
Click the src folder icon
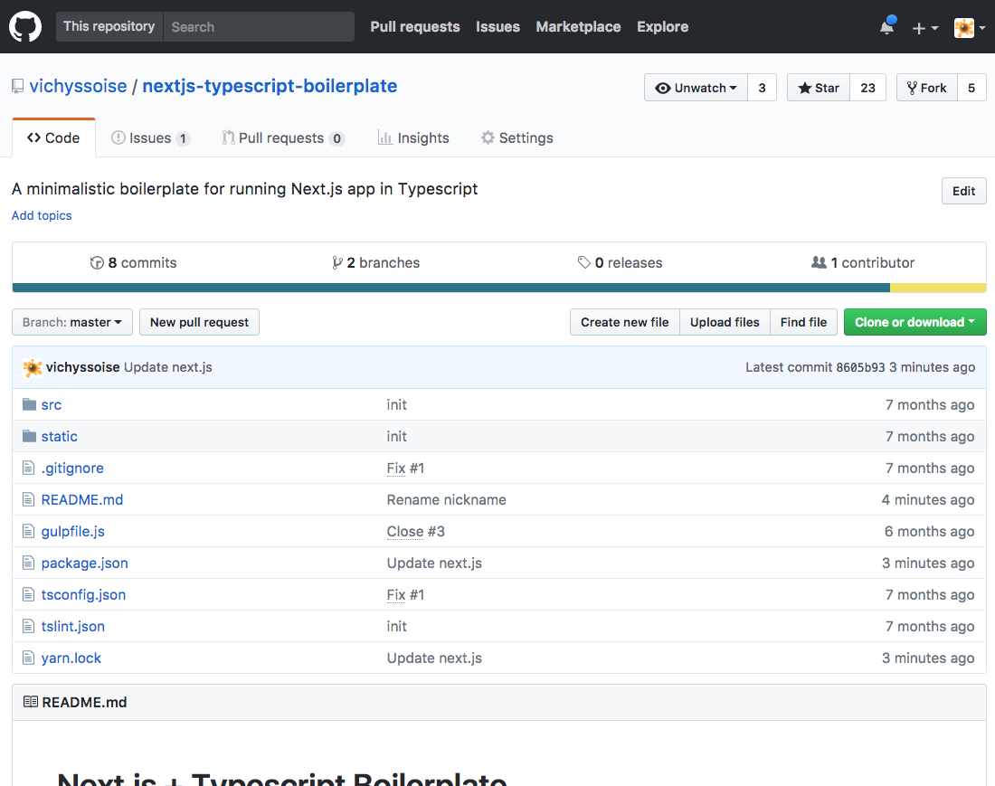(29, 404)
